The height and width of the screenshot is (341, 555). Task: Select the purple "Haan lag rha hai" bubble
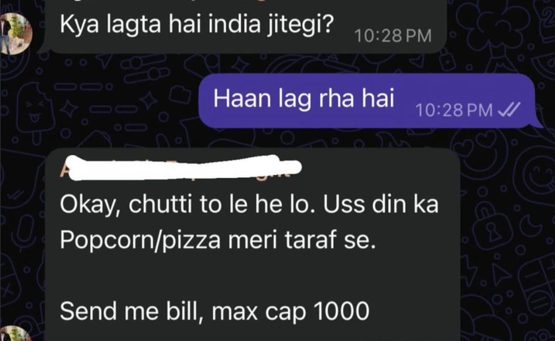click(x=367, y=101)
